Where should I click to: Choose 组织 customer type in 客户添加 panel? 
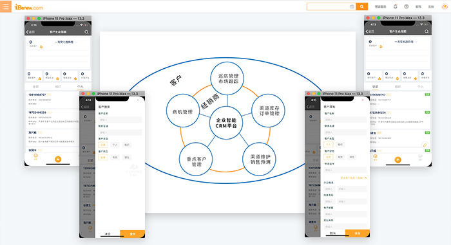[x=340, y=145]
